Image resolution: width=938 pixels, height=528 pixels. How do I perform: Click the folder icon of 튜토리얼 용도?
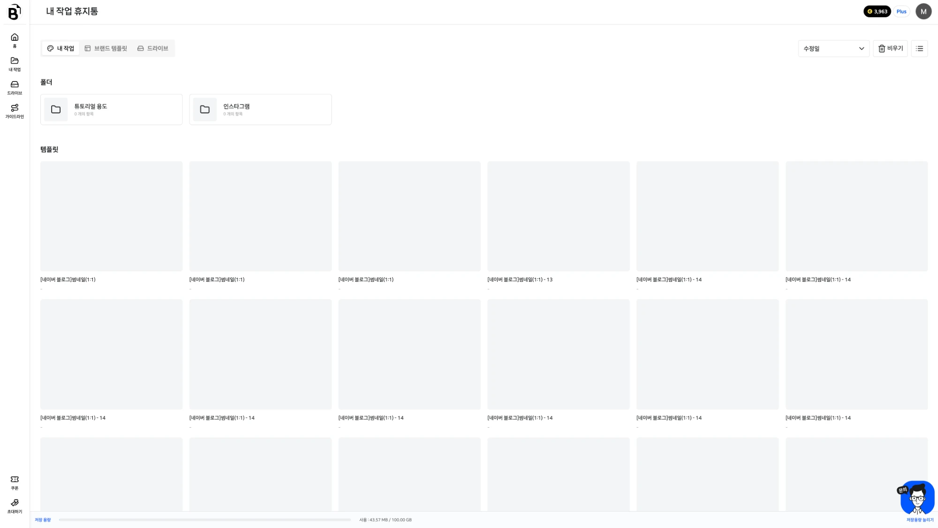(56, 109)
